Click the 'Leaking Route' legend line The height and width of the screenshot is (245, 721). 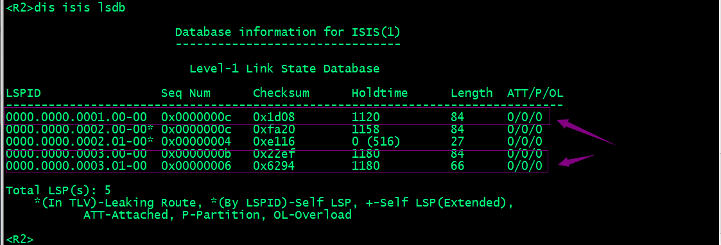[274, 202]
